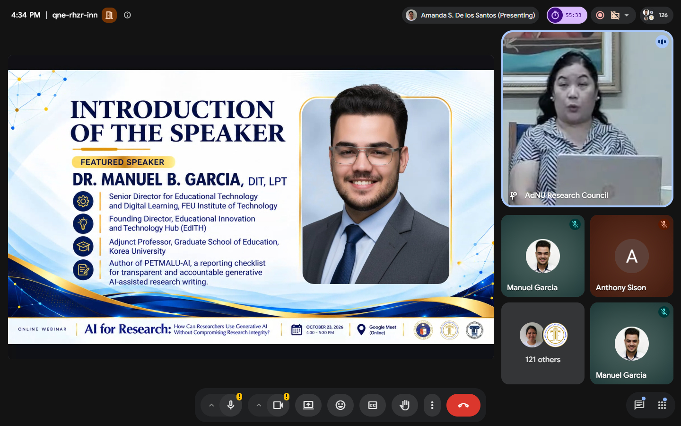Screen dimensions: 681x426
Task: Click muted mic icon on Anthony Sison tile
Action: point(664,224)
